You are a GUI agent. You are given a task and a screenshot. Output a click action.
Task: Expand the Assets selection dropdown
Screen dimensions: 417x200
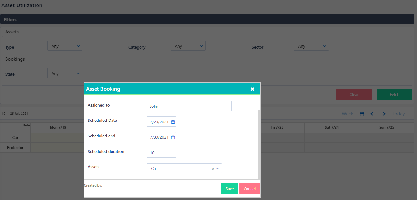tap(218, 168)
